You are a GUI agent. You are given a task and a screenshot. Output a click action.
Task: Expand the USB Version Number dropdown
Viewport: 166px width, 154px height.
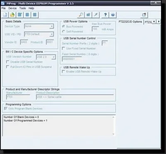(x=54, y=57)
